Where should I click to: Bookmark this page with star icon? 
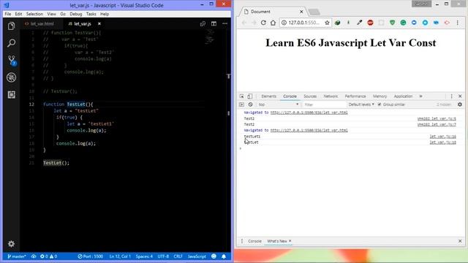(327, 23)
